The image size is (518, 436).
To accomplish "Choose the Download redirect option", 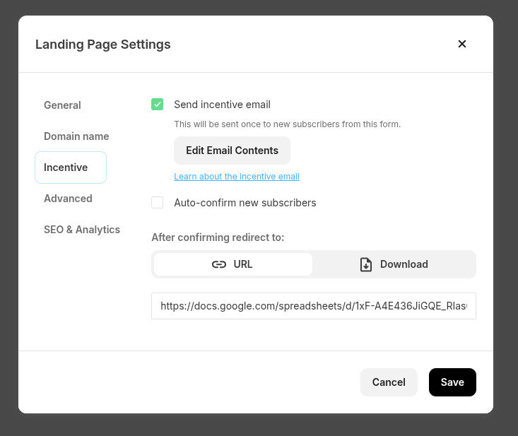I will point(394,264).
